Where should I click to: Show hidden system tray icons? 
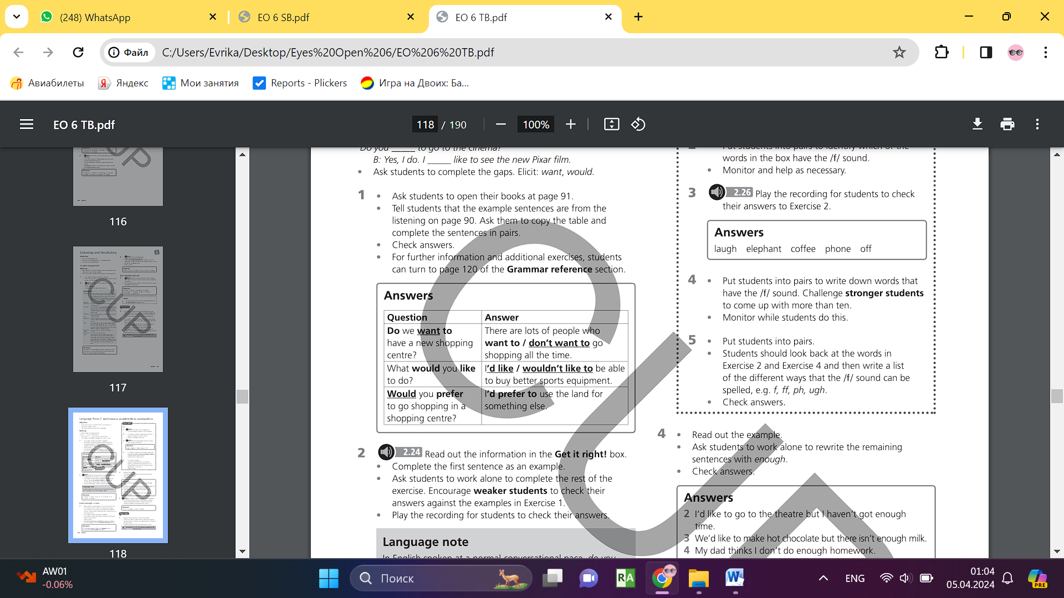coord(823,578)
